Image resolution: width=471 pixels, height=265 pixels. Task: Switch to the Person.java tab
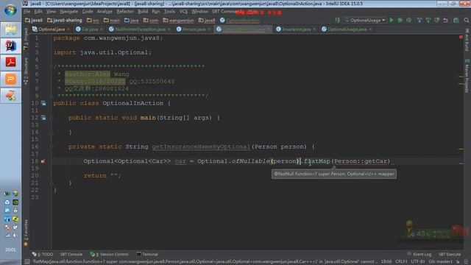point(191,29)
